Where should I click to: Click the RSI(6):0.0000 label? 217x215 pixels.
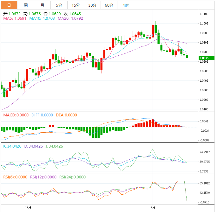15,177
